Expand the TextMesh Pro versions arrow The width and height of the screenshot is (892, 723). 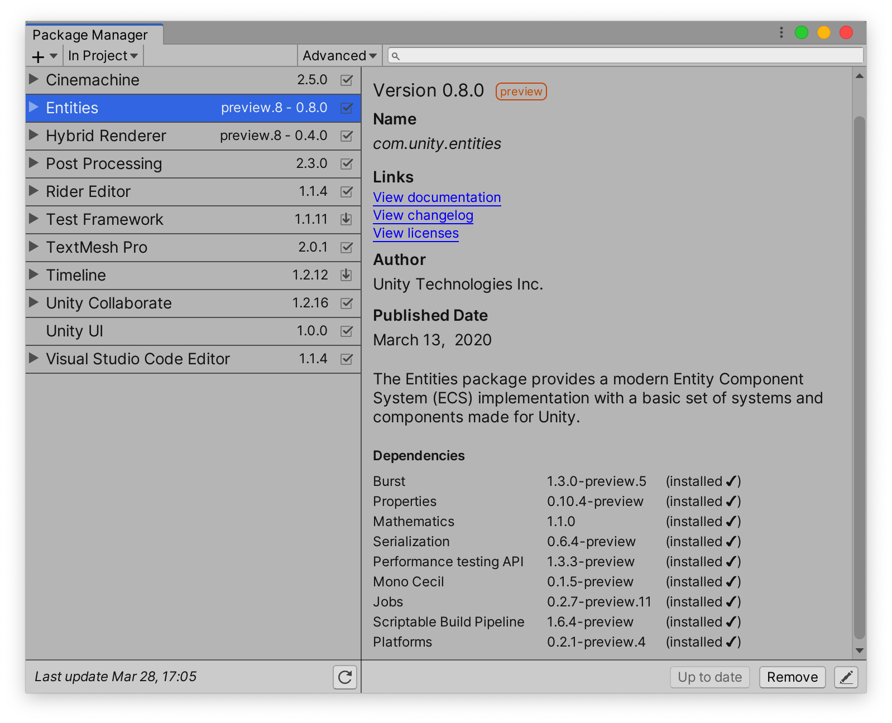pyautogui.click(x=33, y=246)
